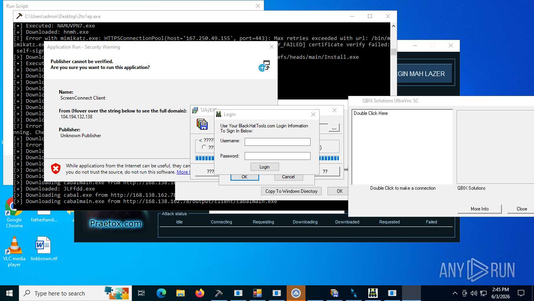Click the Requesting attack status column
The width and height of the screenshot is (534, 301).
[263, 222]
